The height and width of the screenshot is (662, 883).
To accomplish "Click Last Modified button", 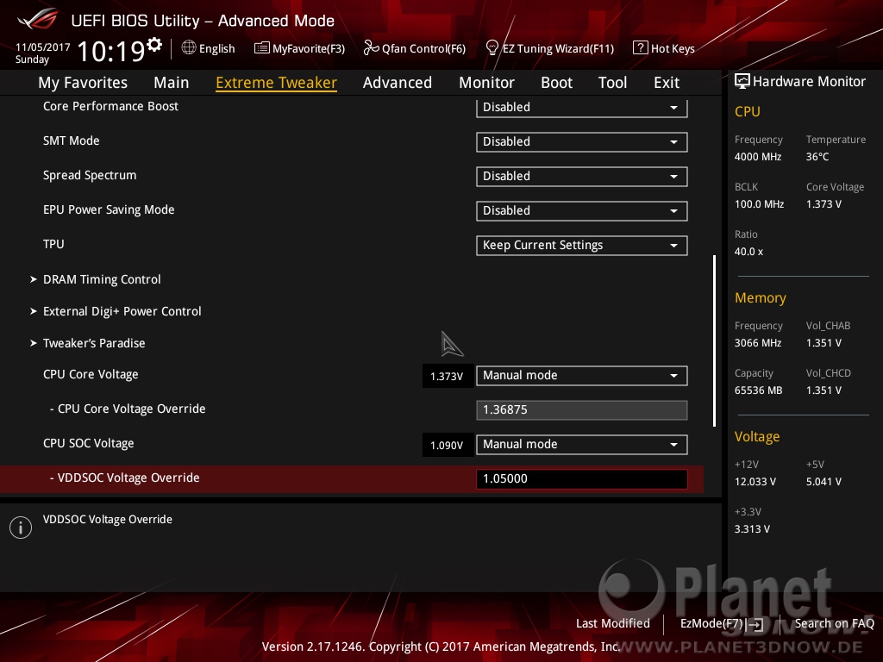I will [x=613, y=623].
